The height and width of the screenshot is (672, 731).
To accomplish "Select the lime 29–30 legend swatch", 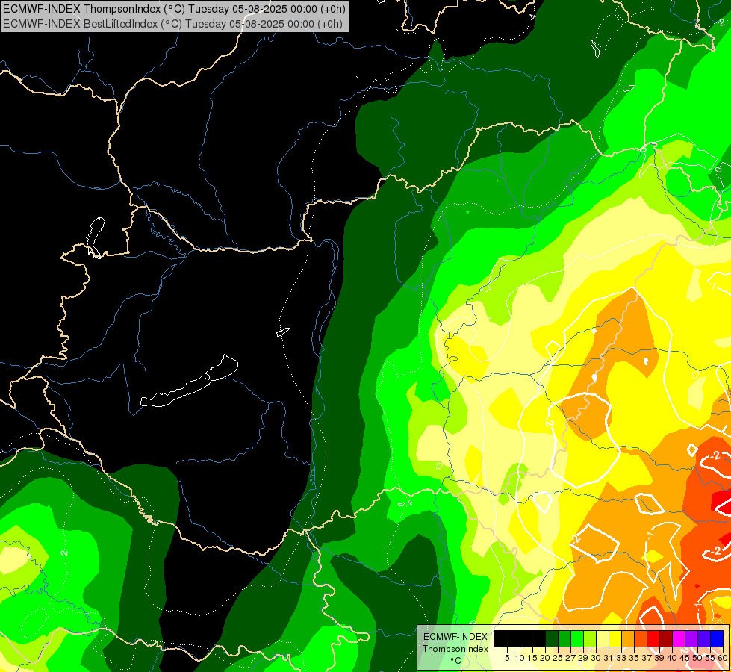I will [x=590, y=639].
